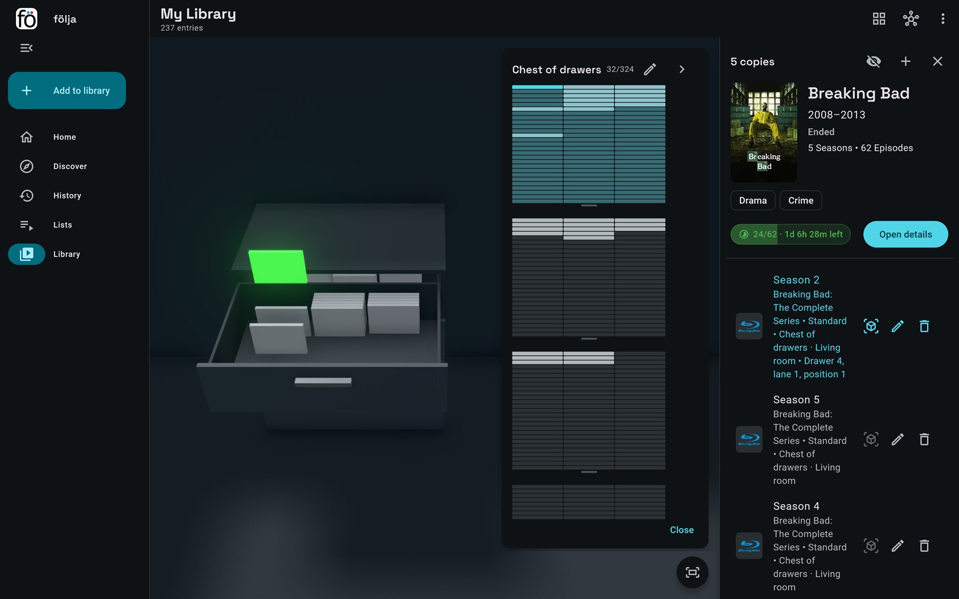The height and width of the screenshot is (599, 959).
Task: Delete the Season 2 copy
Action: point(924,326)
